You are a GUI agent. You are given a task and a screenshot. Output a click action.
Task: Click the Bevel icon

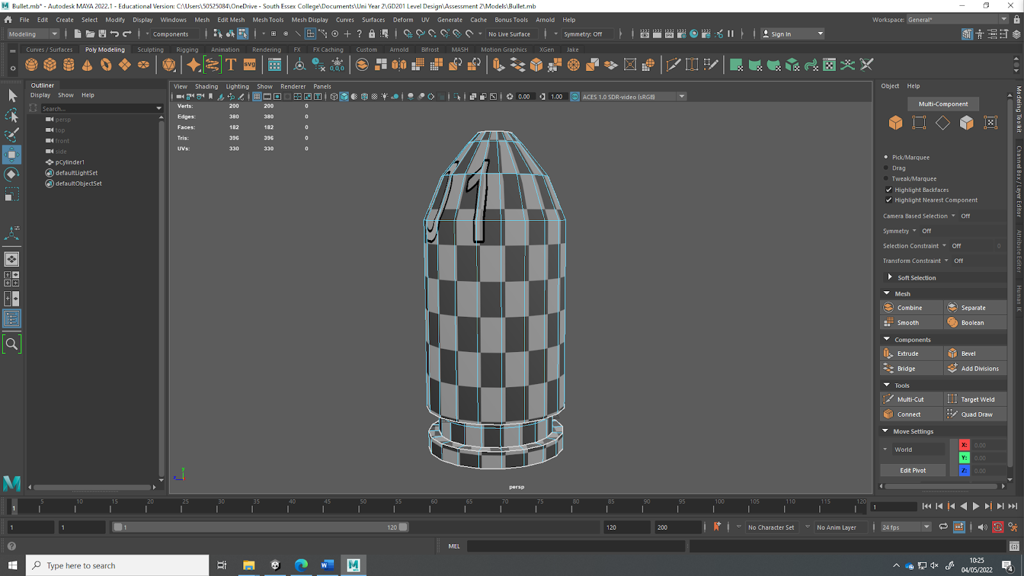[x=952, y=353]
